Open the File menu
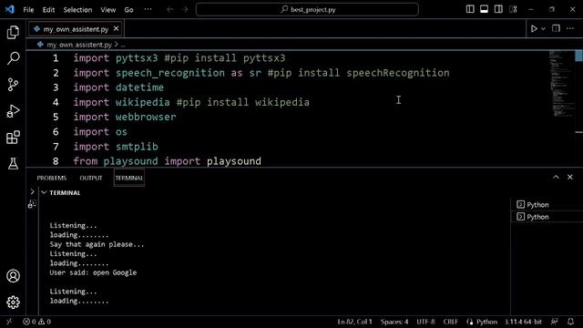Viewport: 583px width, 328px height. pyautogui.click(x=28, y=10)
